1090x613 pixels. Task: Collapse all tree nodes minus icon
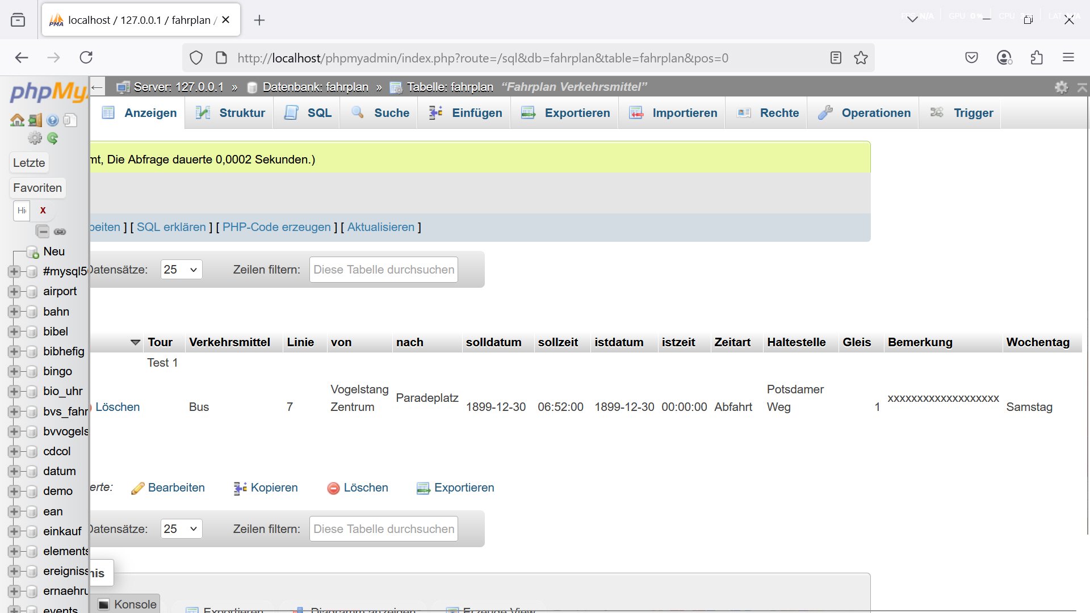[x=42, y=231]
